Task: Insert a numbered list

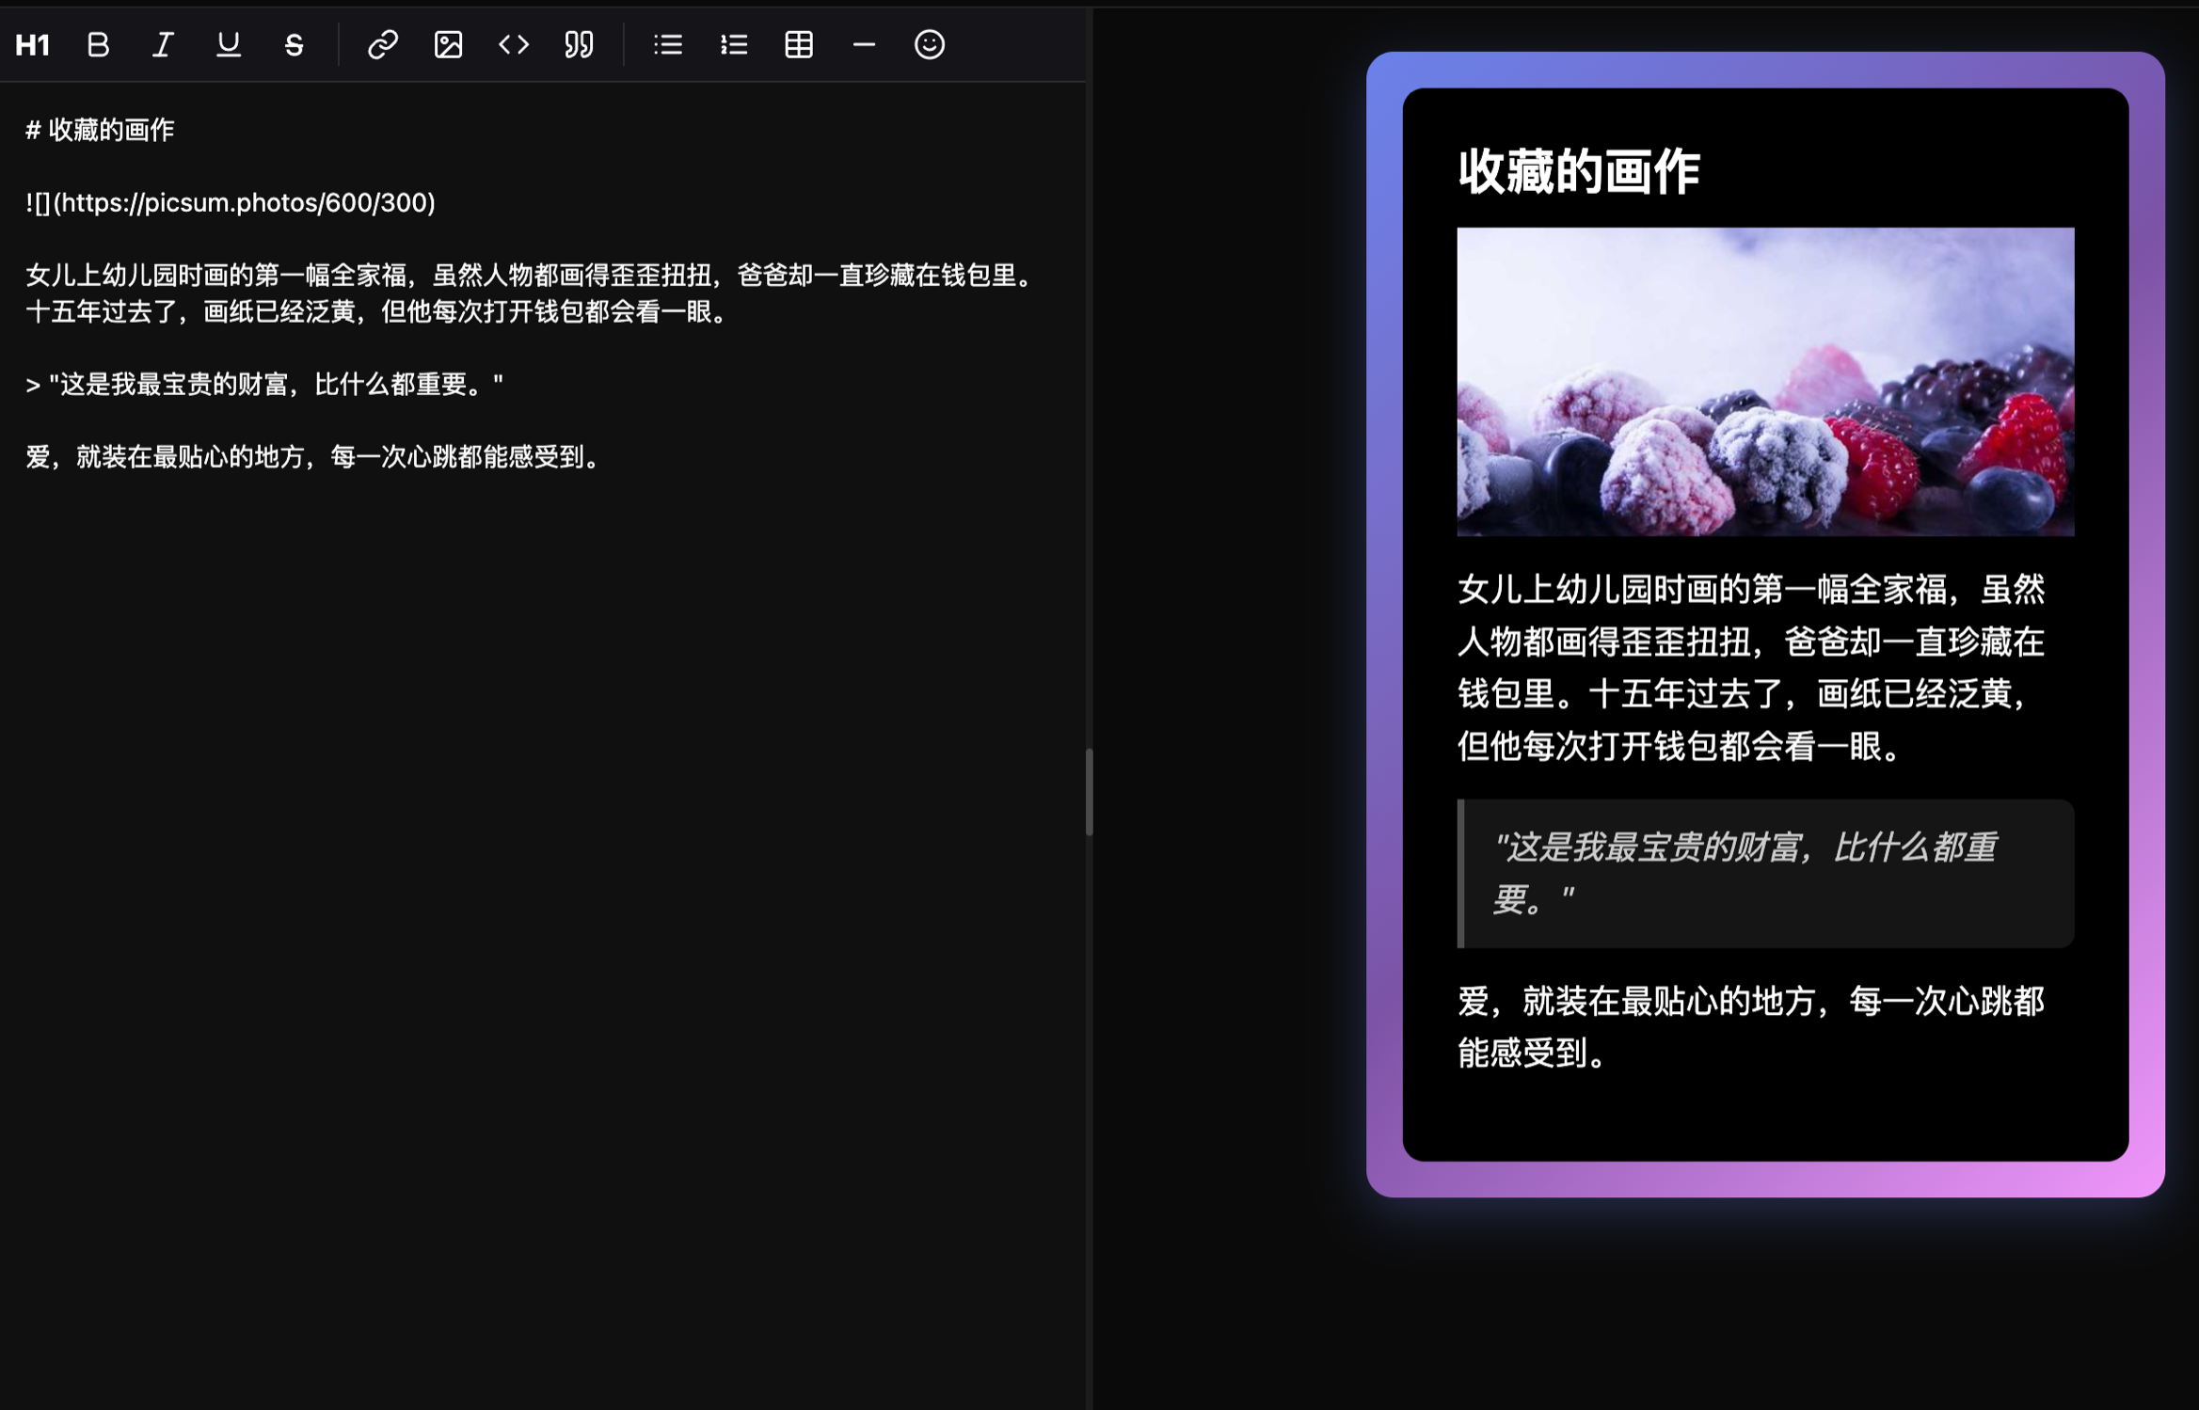Action: (733, 44)
